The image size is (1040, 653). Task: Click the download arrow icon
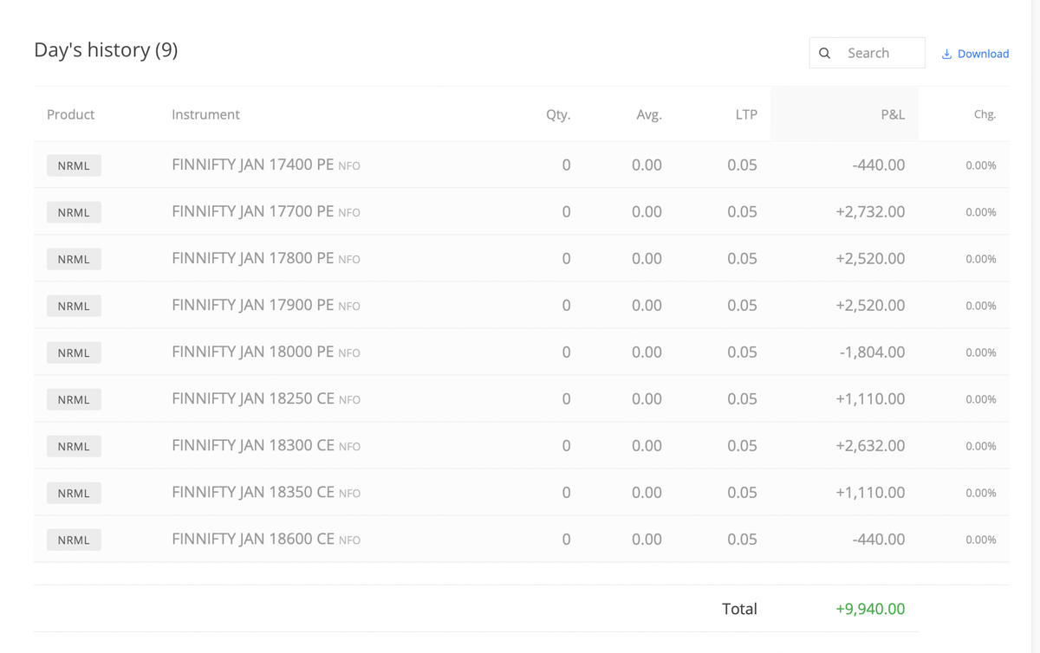click(946, 54)
